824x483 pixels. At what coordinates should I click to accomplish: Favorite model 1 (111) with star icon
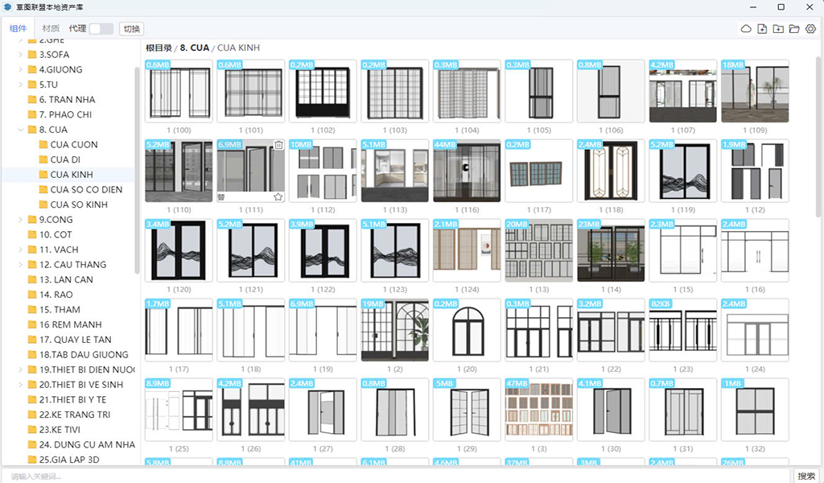(x=278, y=196)
